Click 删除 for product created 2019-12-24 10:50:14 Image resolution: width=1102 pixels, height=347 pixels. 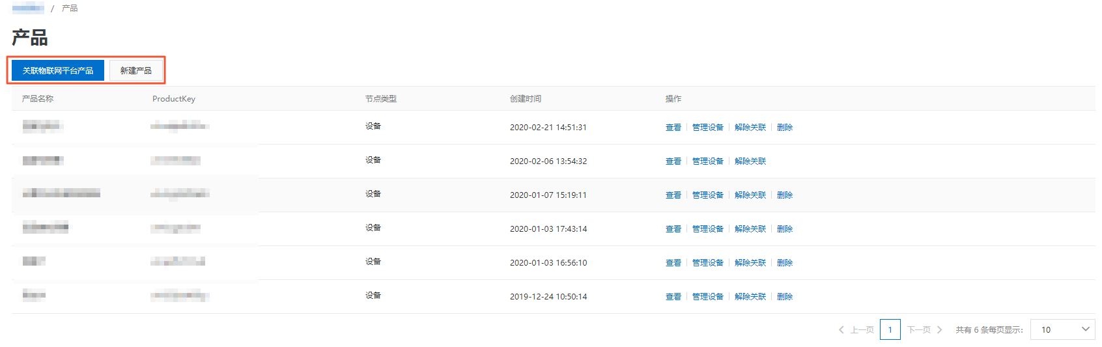click(x=785, y=297)
